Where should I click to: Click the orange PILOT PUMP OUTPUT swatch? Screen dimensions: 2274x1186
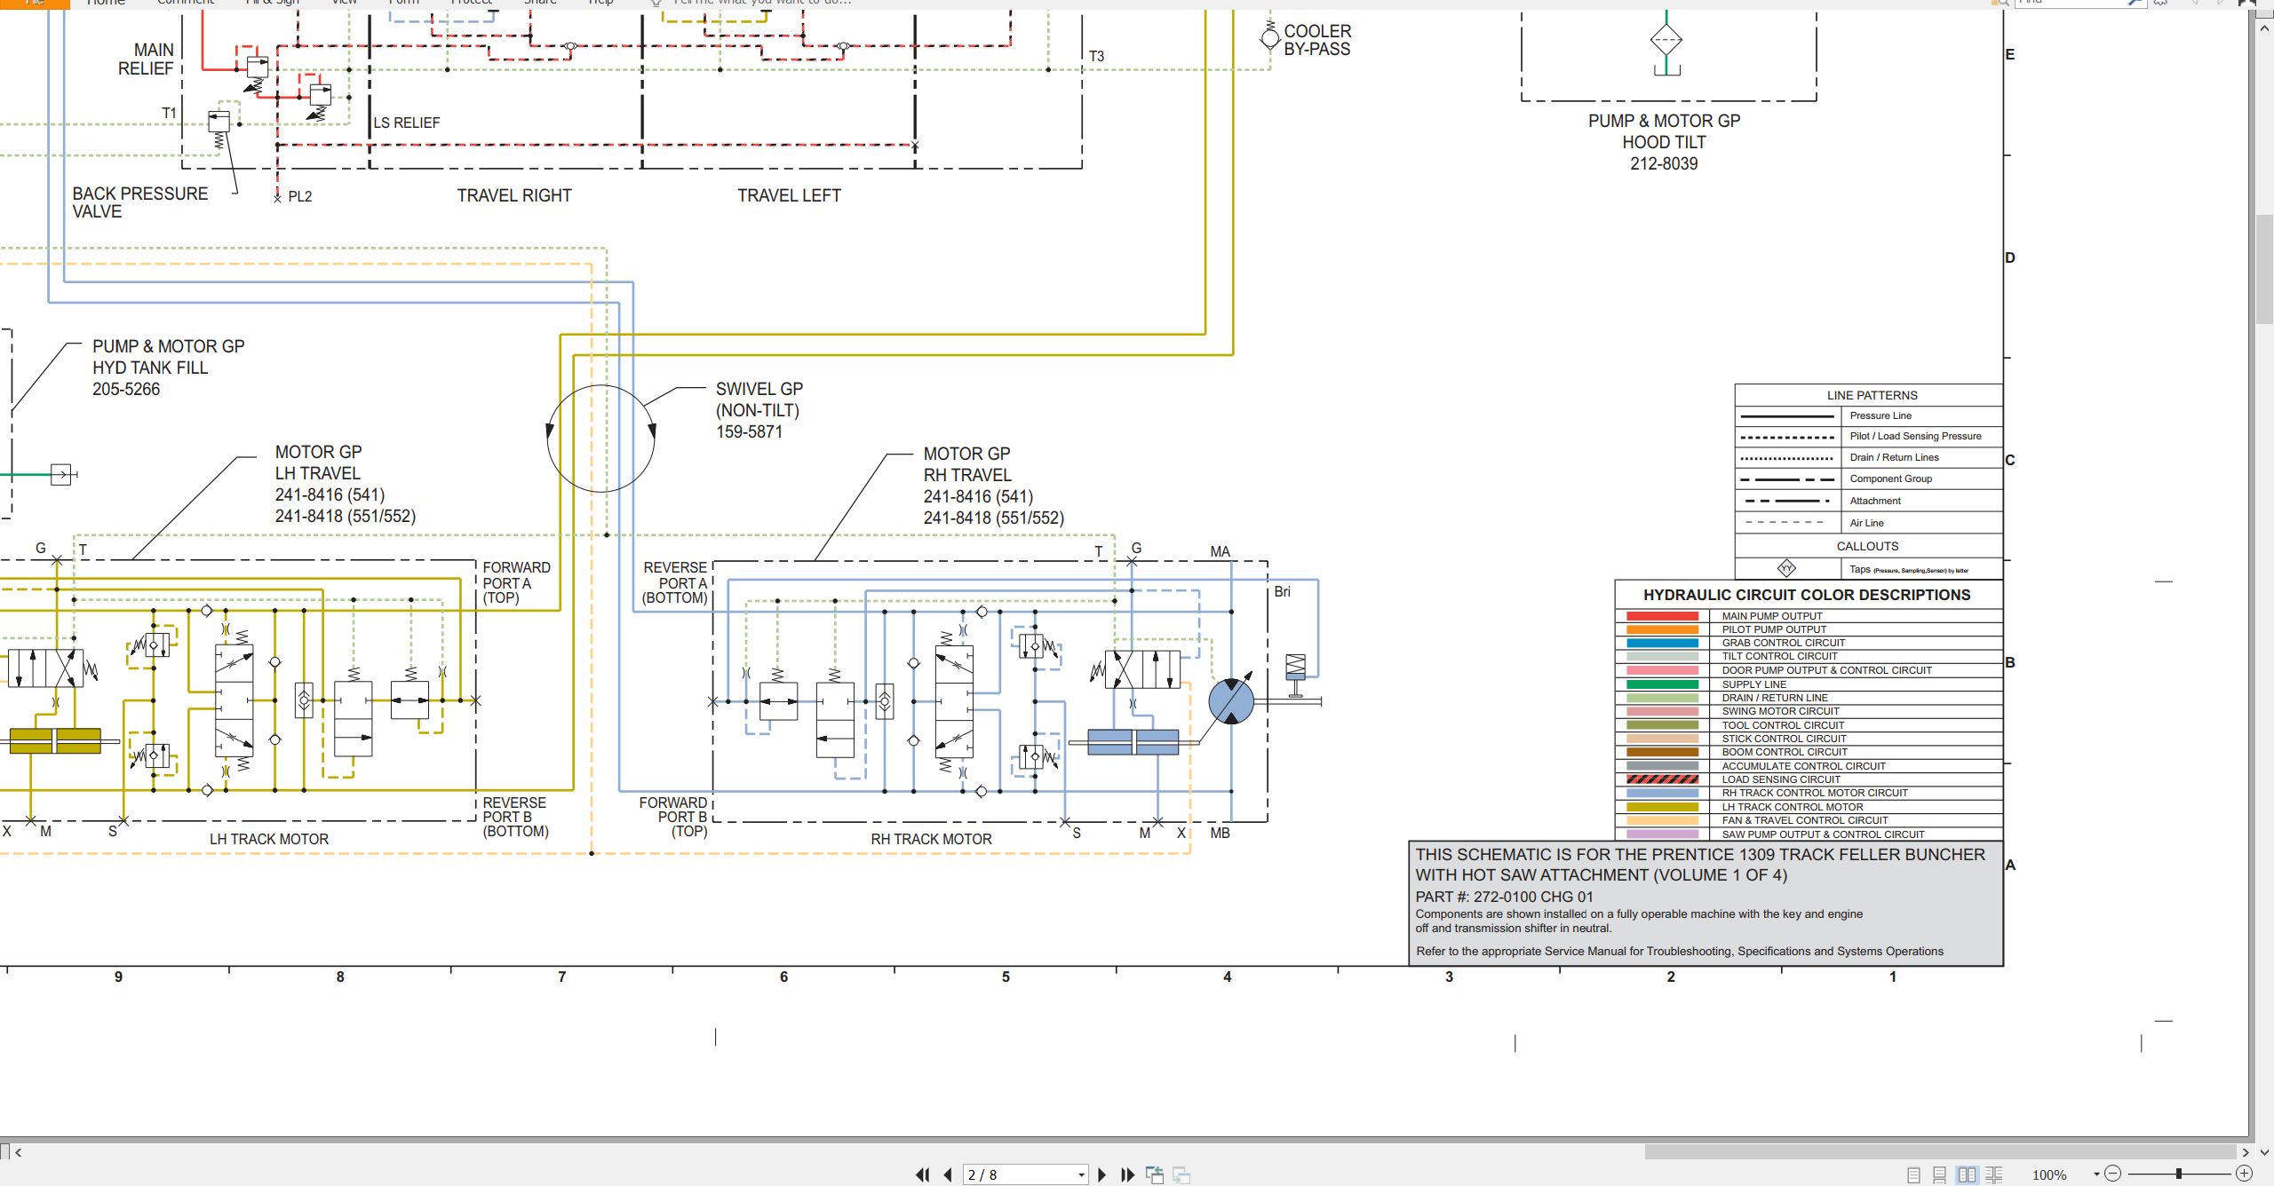1662,629
